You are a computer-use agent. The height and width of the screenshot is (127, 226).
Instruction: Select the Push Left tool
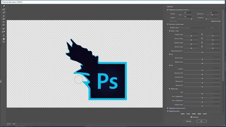(x=4, y=25)
